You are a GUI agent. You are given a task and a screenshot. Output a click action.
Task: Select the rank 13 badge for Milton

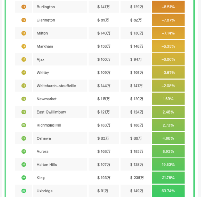[x=24, y=33]
